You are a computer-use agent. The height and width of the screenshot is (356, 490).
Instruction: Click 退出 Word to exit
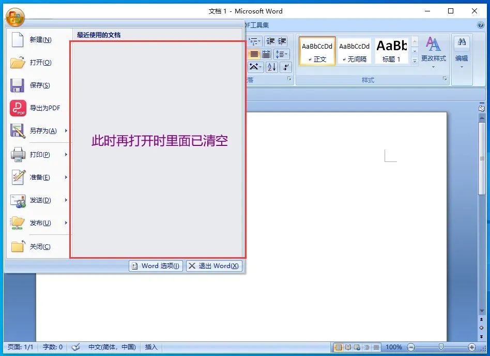(x=214, y=266)
